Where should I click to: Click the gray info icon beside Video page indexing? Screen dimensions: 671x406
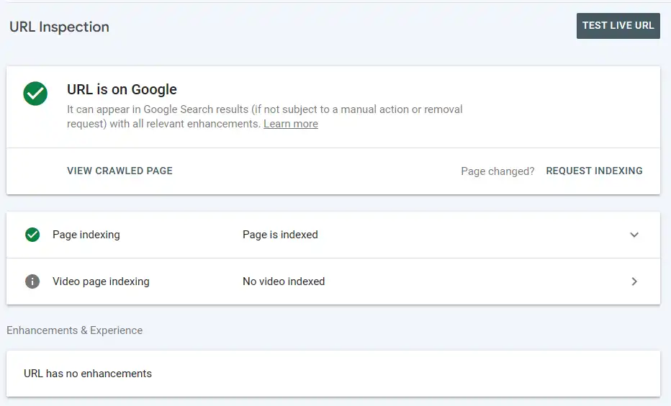click(32, 281)
